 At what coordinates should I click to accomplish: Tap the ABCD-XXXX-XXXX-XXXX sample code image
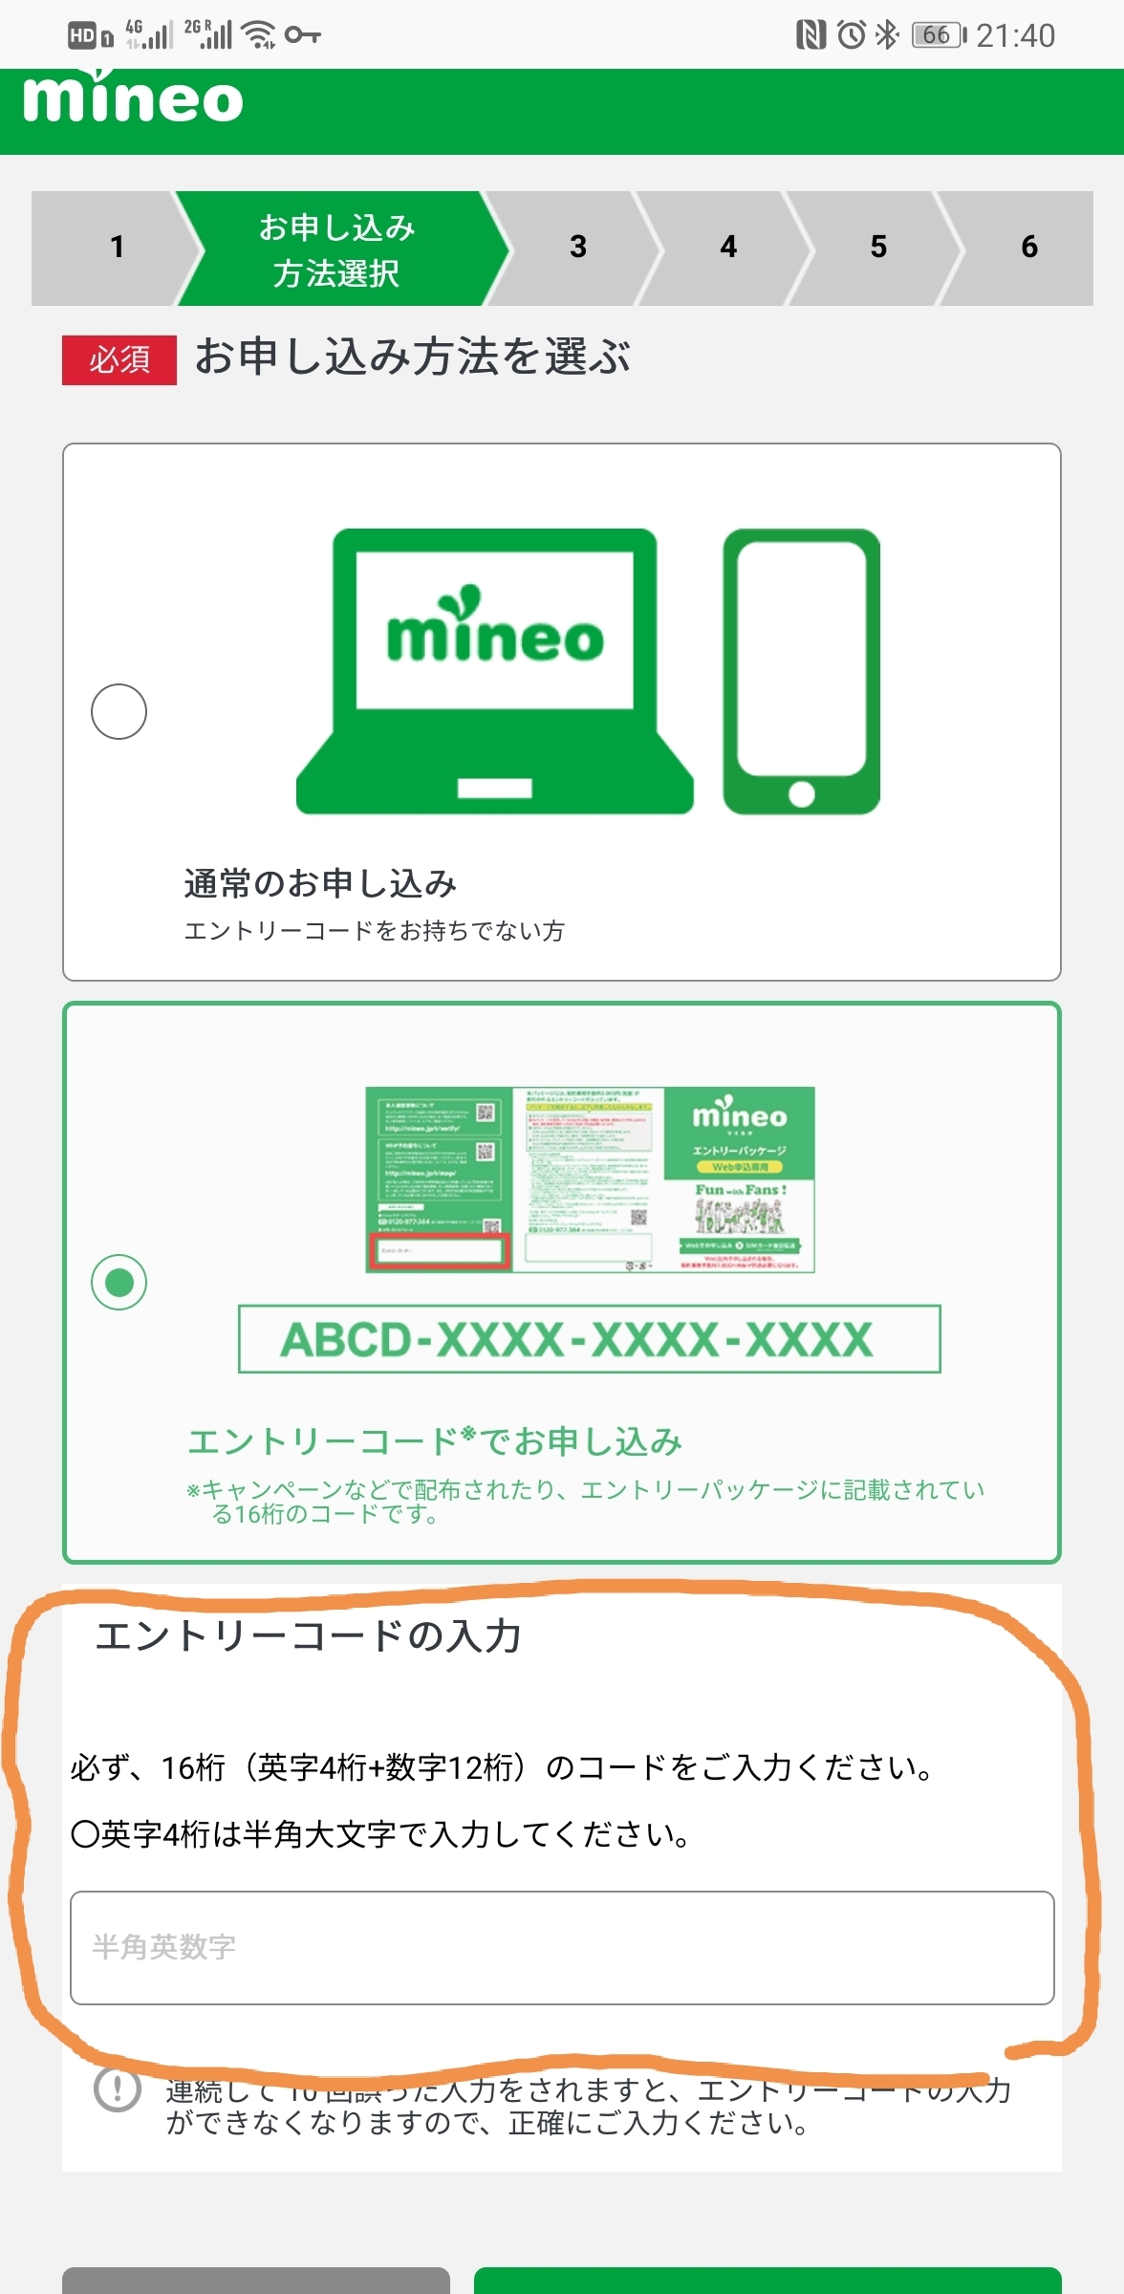(x=589, y=1339)
